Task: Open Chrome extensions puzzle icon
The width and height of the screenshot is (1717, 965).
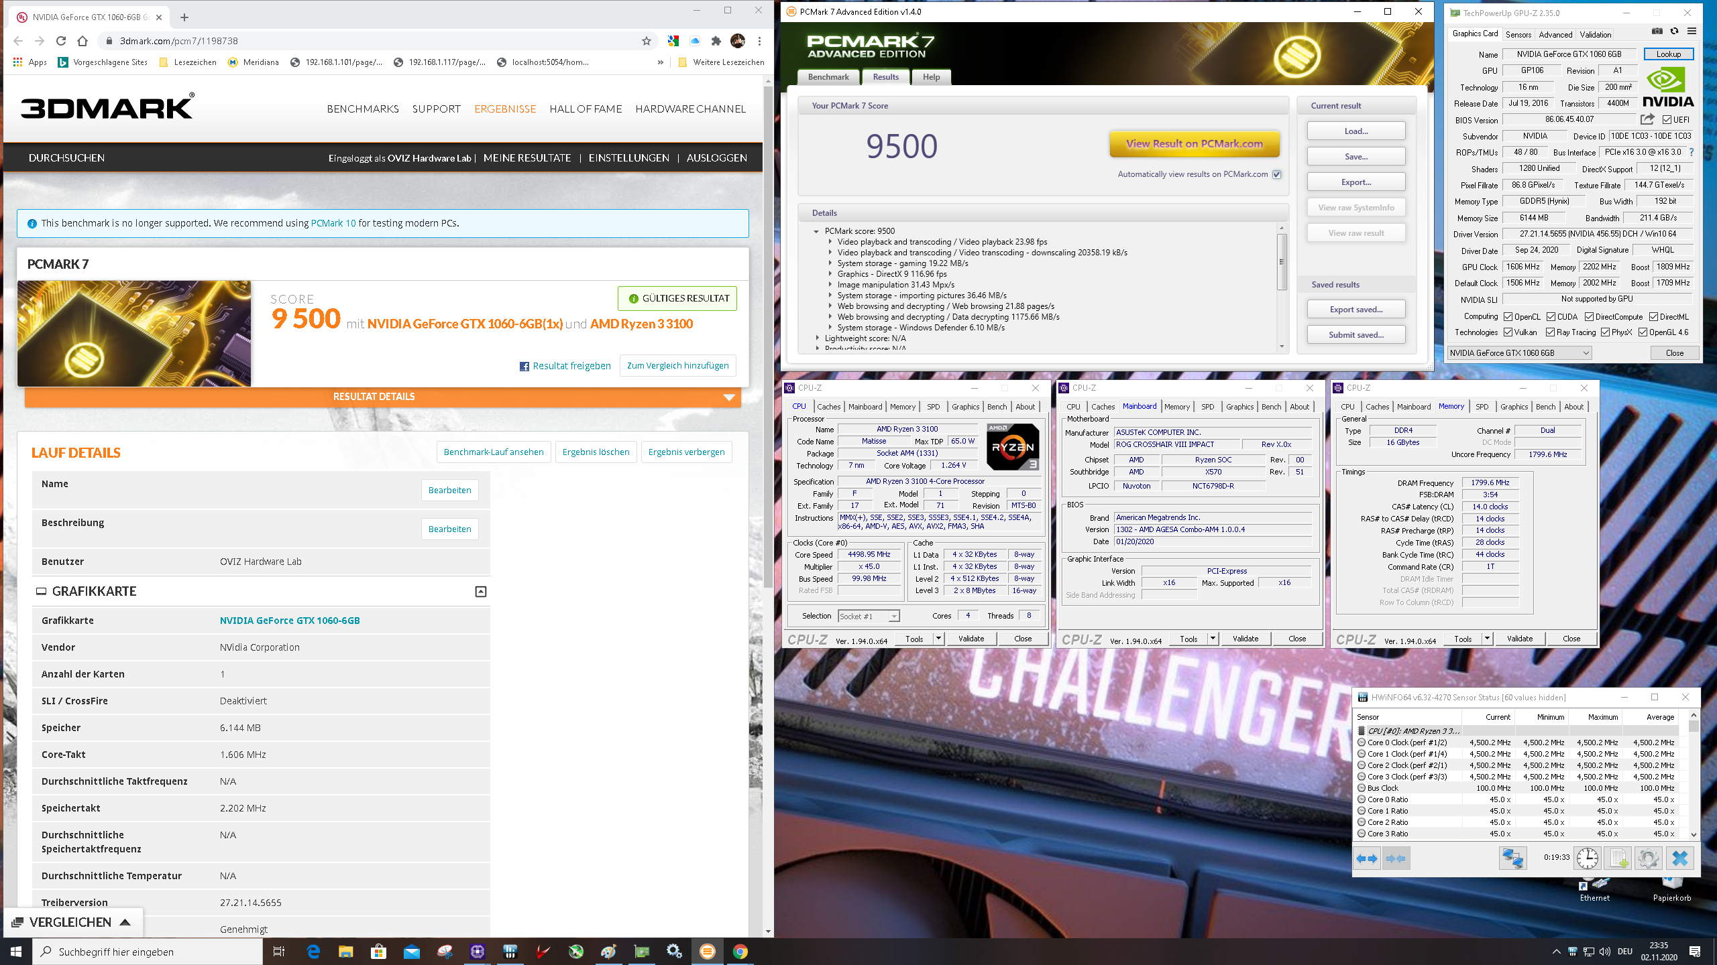Action: 716,41
